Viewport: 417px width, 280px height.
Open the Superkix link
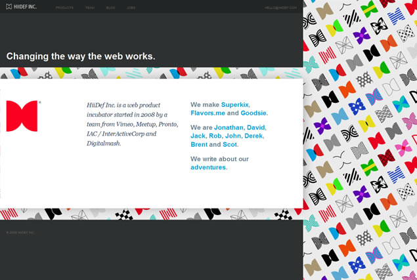coord(235,105)
